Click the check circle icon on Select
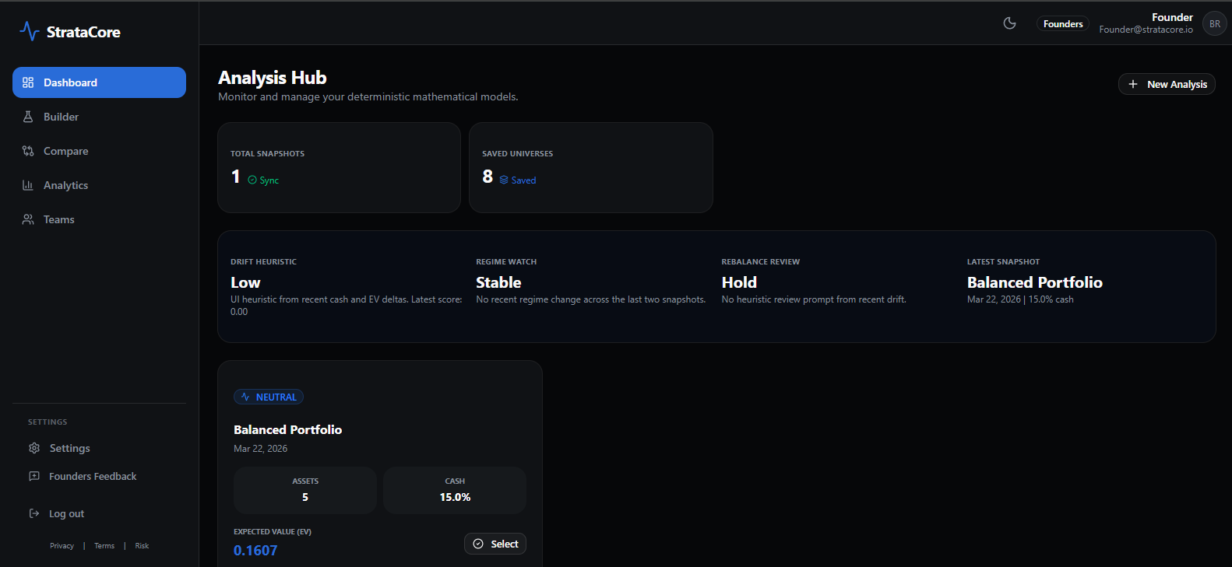 coord(478,544)
